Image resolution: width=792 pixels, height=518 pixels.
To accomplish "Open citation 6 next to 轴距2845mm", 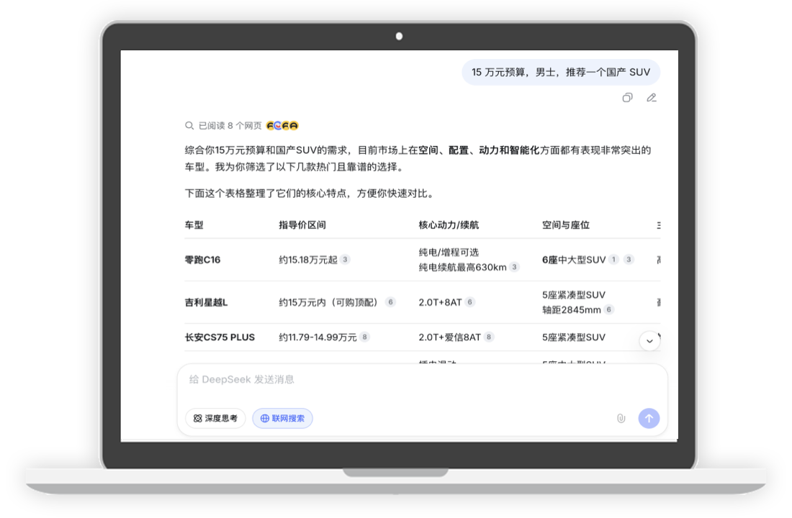I will 608,309.
